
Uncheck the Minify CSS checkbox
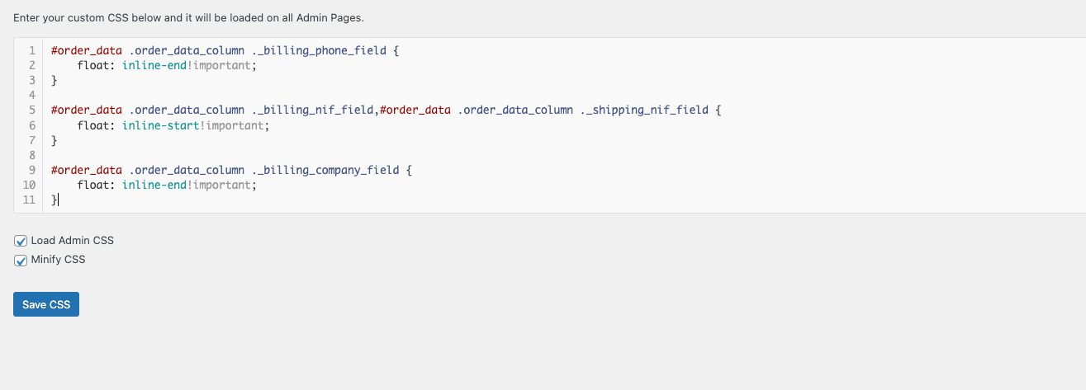click(x=21, y=260)
